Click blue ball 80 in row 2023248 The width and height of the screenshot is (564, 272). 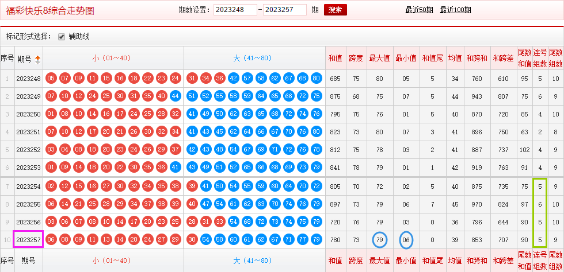tap(317, 79)
